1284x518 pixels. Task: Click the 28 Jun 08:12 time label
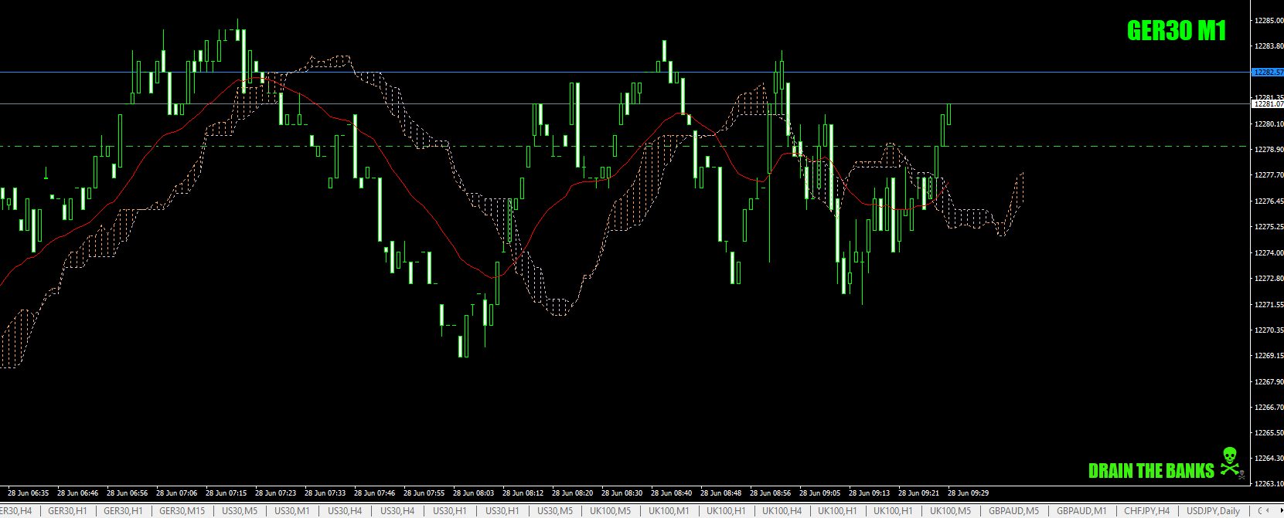pyautogui.click(x=523, y=493)
